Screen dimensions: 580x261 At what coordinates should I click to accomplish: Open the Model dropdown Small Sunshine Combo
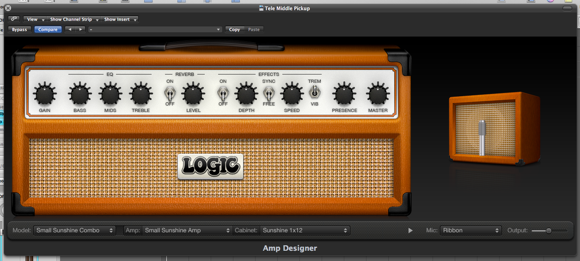pos(74,230)
